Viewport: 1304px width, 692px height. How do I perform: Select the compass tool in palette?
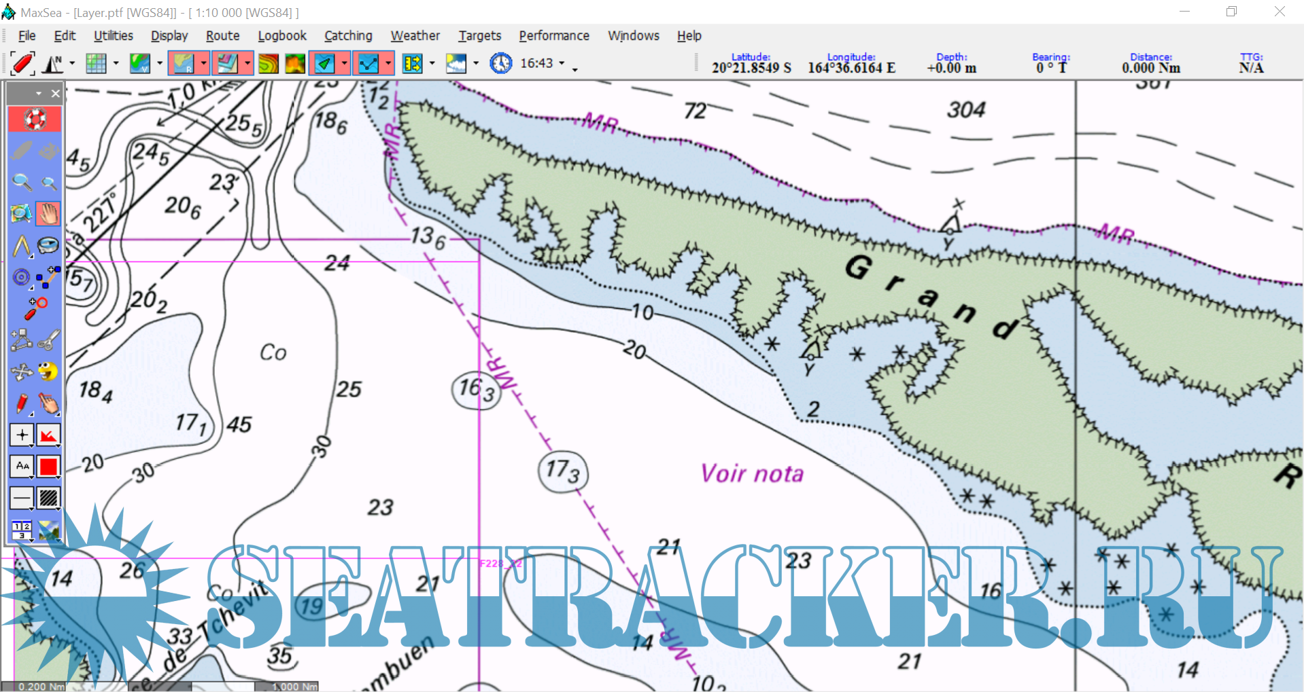click(x=22, y=277)
